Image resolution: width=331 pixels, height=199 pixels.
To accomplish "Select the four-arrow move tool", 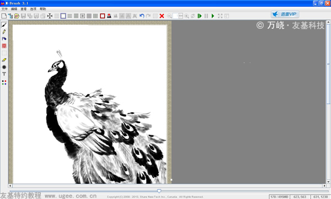I will point(50,16).
